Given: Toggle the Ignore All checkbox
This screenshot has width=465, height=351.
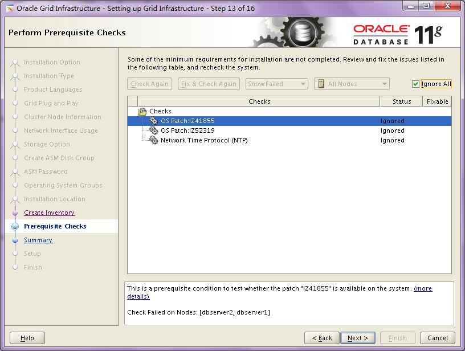Looking at the screenshot, I should click(415, 84).
